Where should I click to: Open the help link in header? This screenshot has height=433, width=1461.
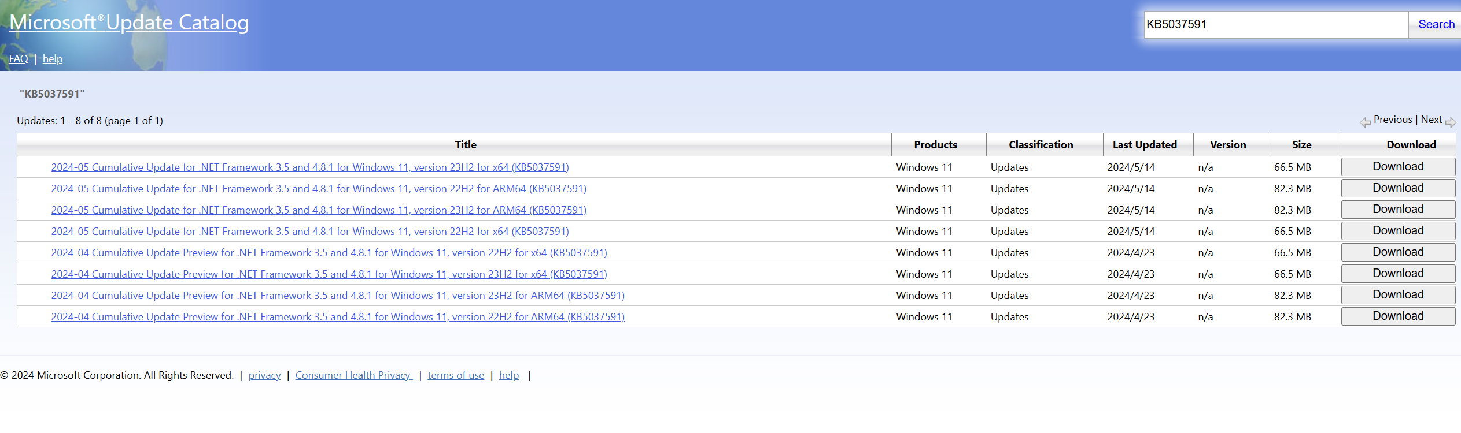coord(53,59)
